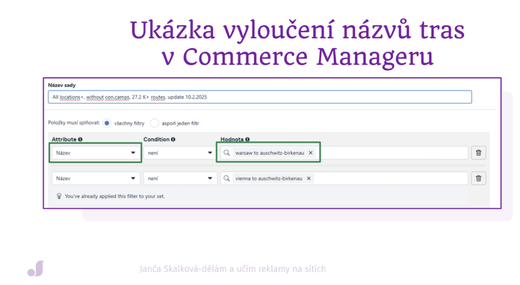
Task: Click 'You've already applied this filter' message
Action: pyautogui.click(x=115, y=196)
